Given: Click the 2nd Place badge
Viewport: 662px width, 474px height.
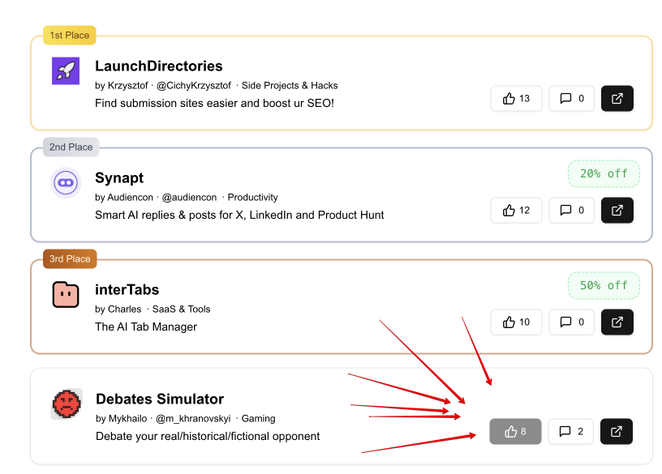Looking at the screenshot, I should click(71, 147).
